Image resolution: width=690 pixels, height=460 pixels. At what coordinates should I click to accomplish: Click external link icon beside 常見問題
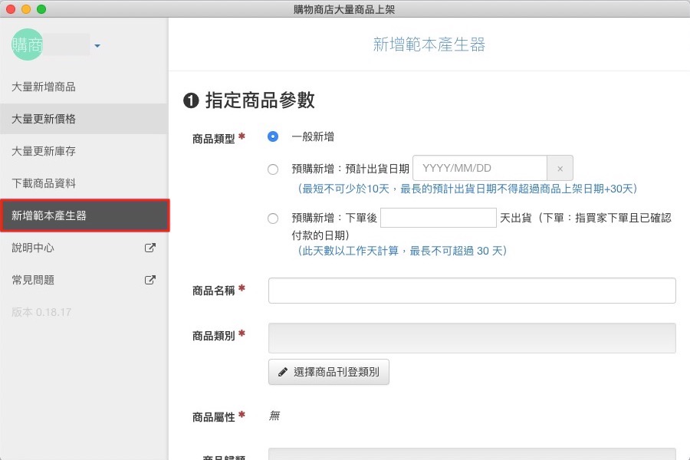coord(150,280)
